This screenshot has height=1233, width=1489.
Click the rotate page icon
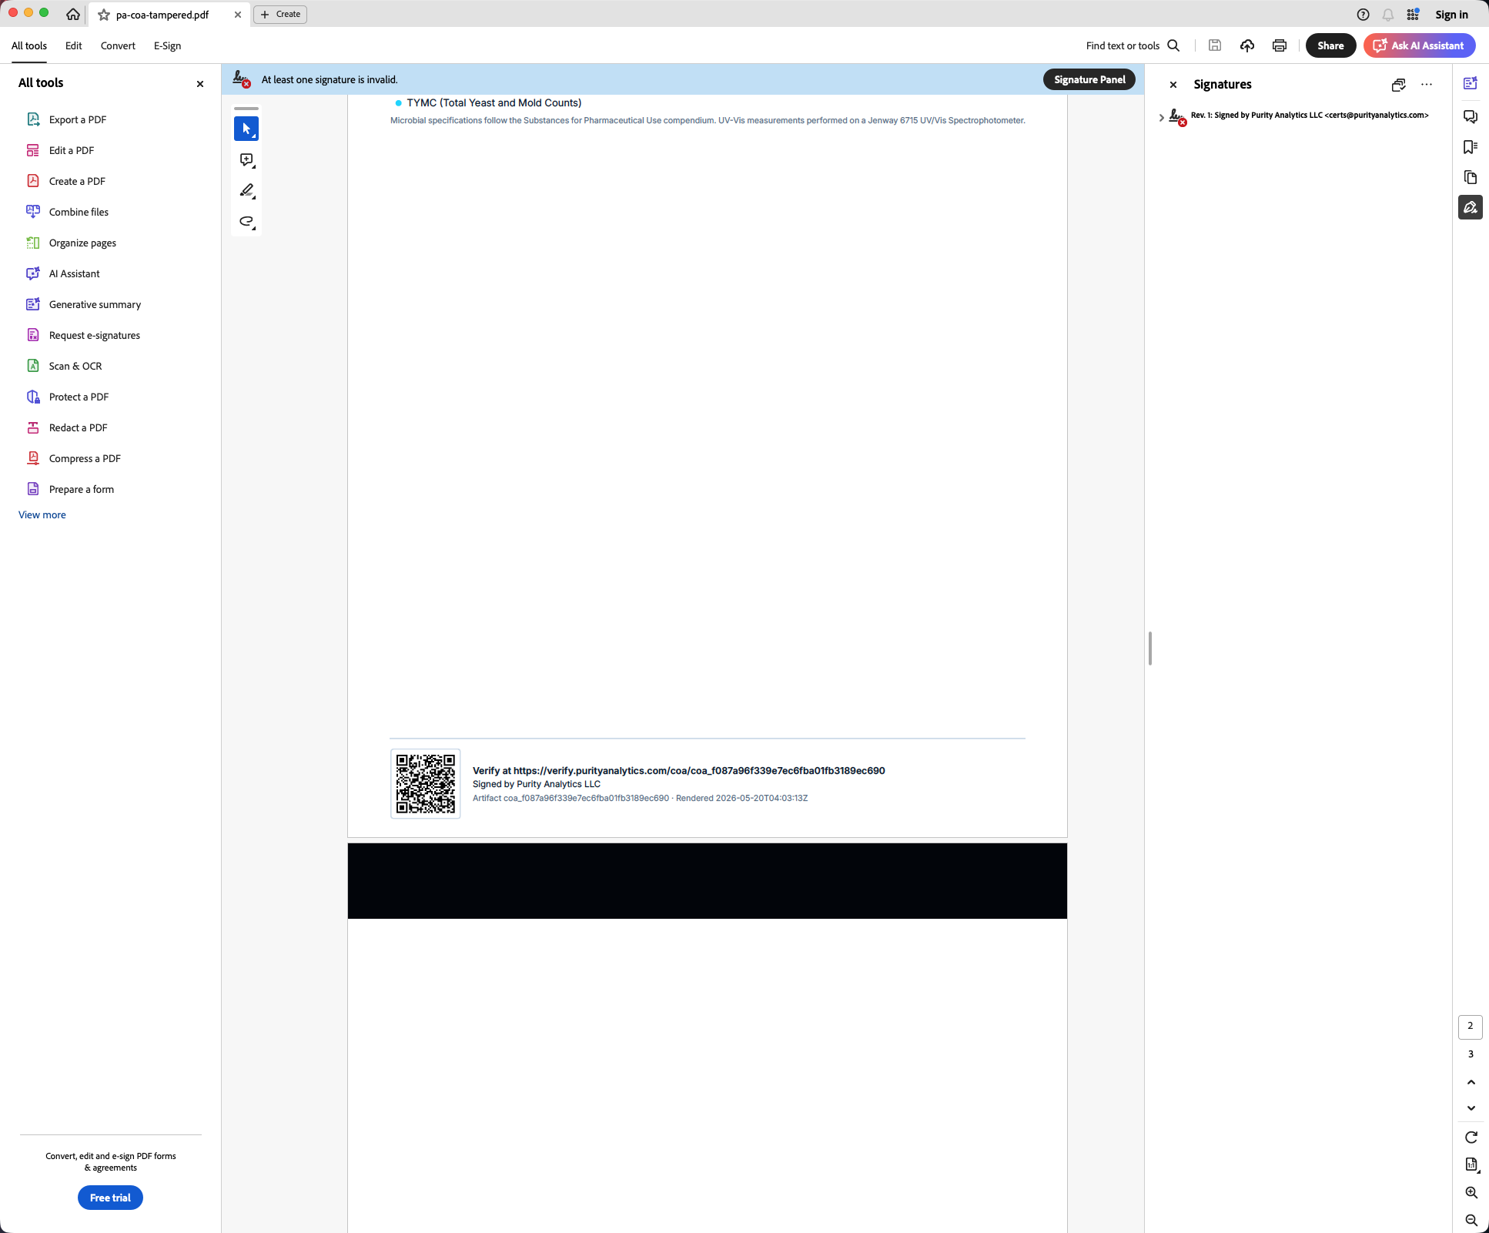(1471, 1138)
